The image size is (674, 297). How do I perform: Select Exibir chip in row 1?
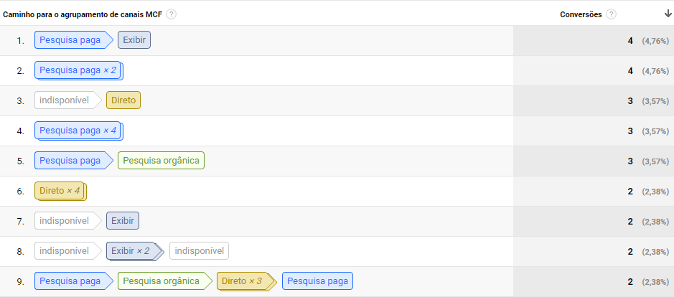point(134,40)
